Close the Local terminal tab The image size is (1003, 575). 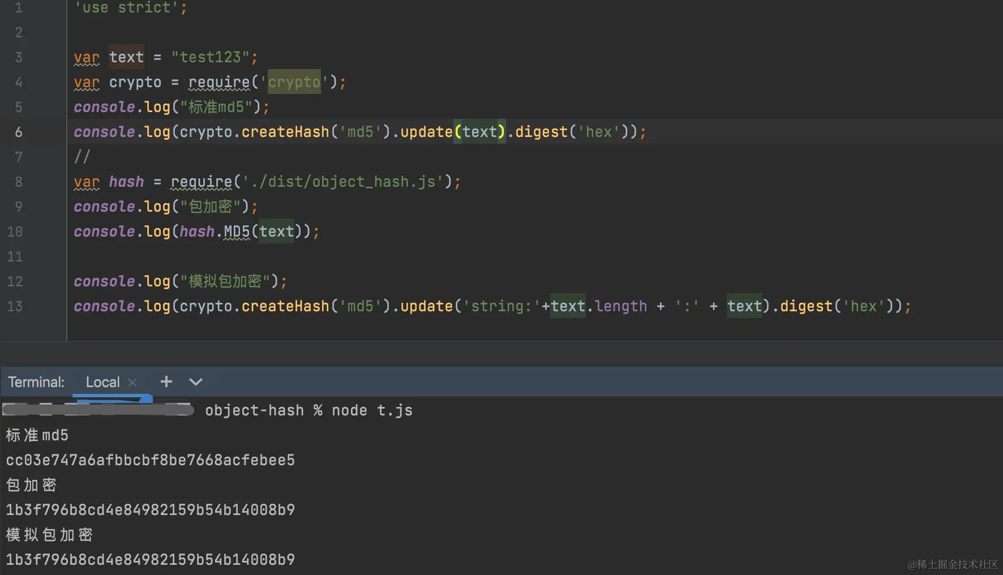(132, 383)
